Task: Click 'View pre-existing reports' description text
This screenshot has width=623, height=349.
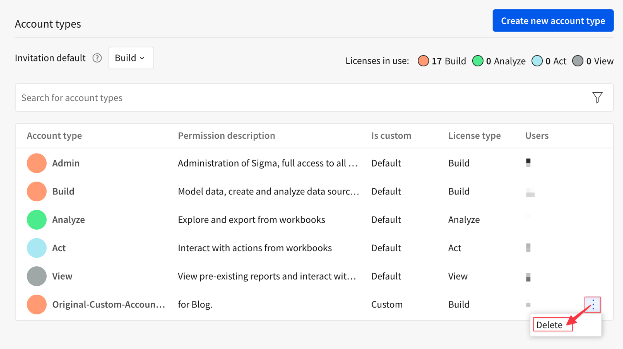Action: click(x=267, y=276)
